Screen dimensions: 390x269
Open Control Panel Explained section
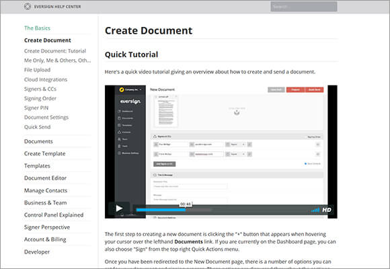click(54, 215)
